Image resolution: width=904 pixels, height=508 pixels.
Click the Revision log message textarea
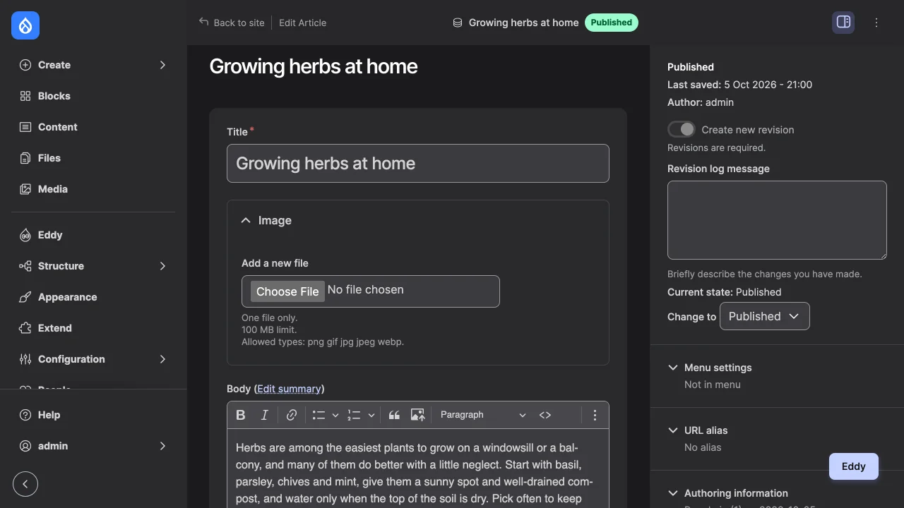[x=777, y=220]
